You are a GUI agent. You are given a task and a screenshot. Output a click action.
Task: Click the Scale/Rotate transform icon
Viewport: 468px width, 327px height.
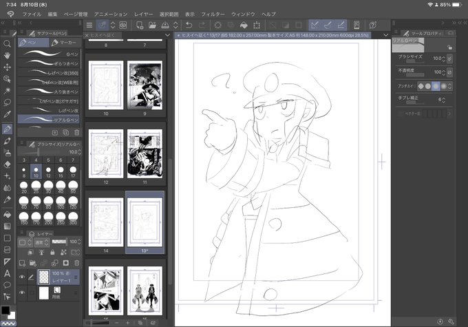(257, 25)
